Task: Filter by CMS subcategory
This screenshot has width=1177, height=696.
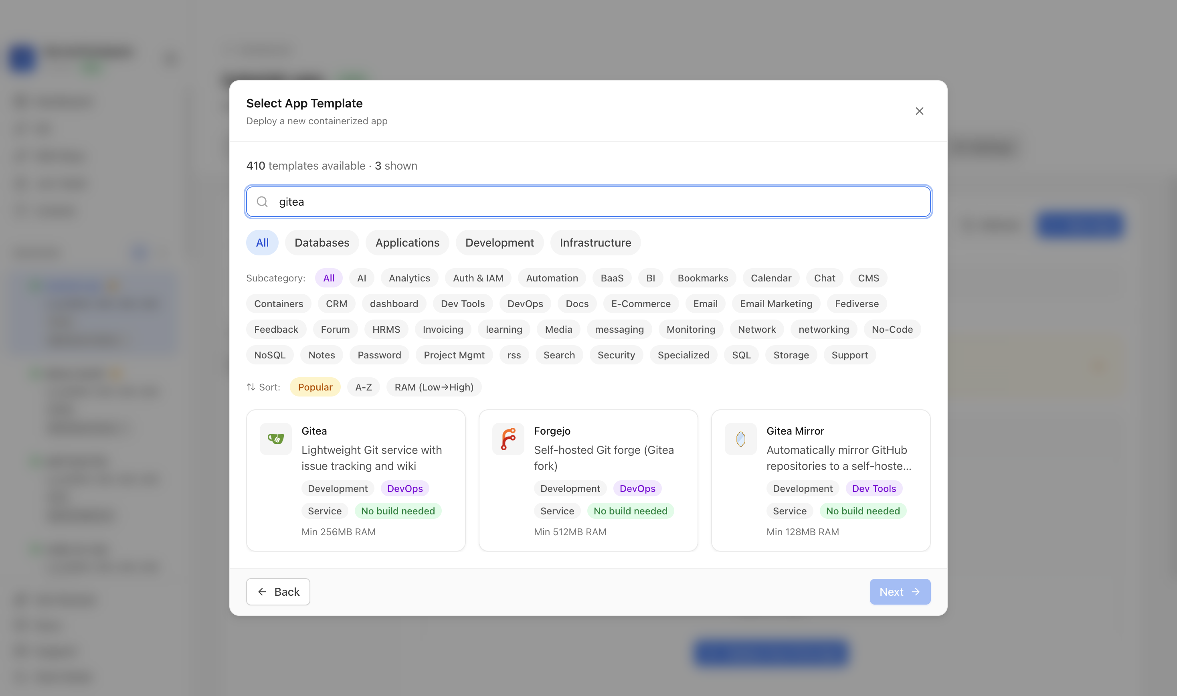Action: [868, 278]
